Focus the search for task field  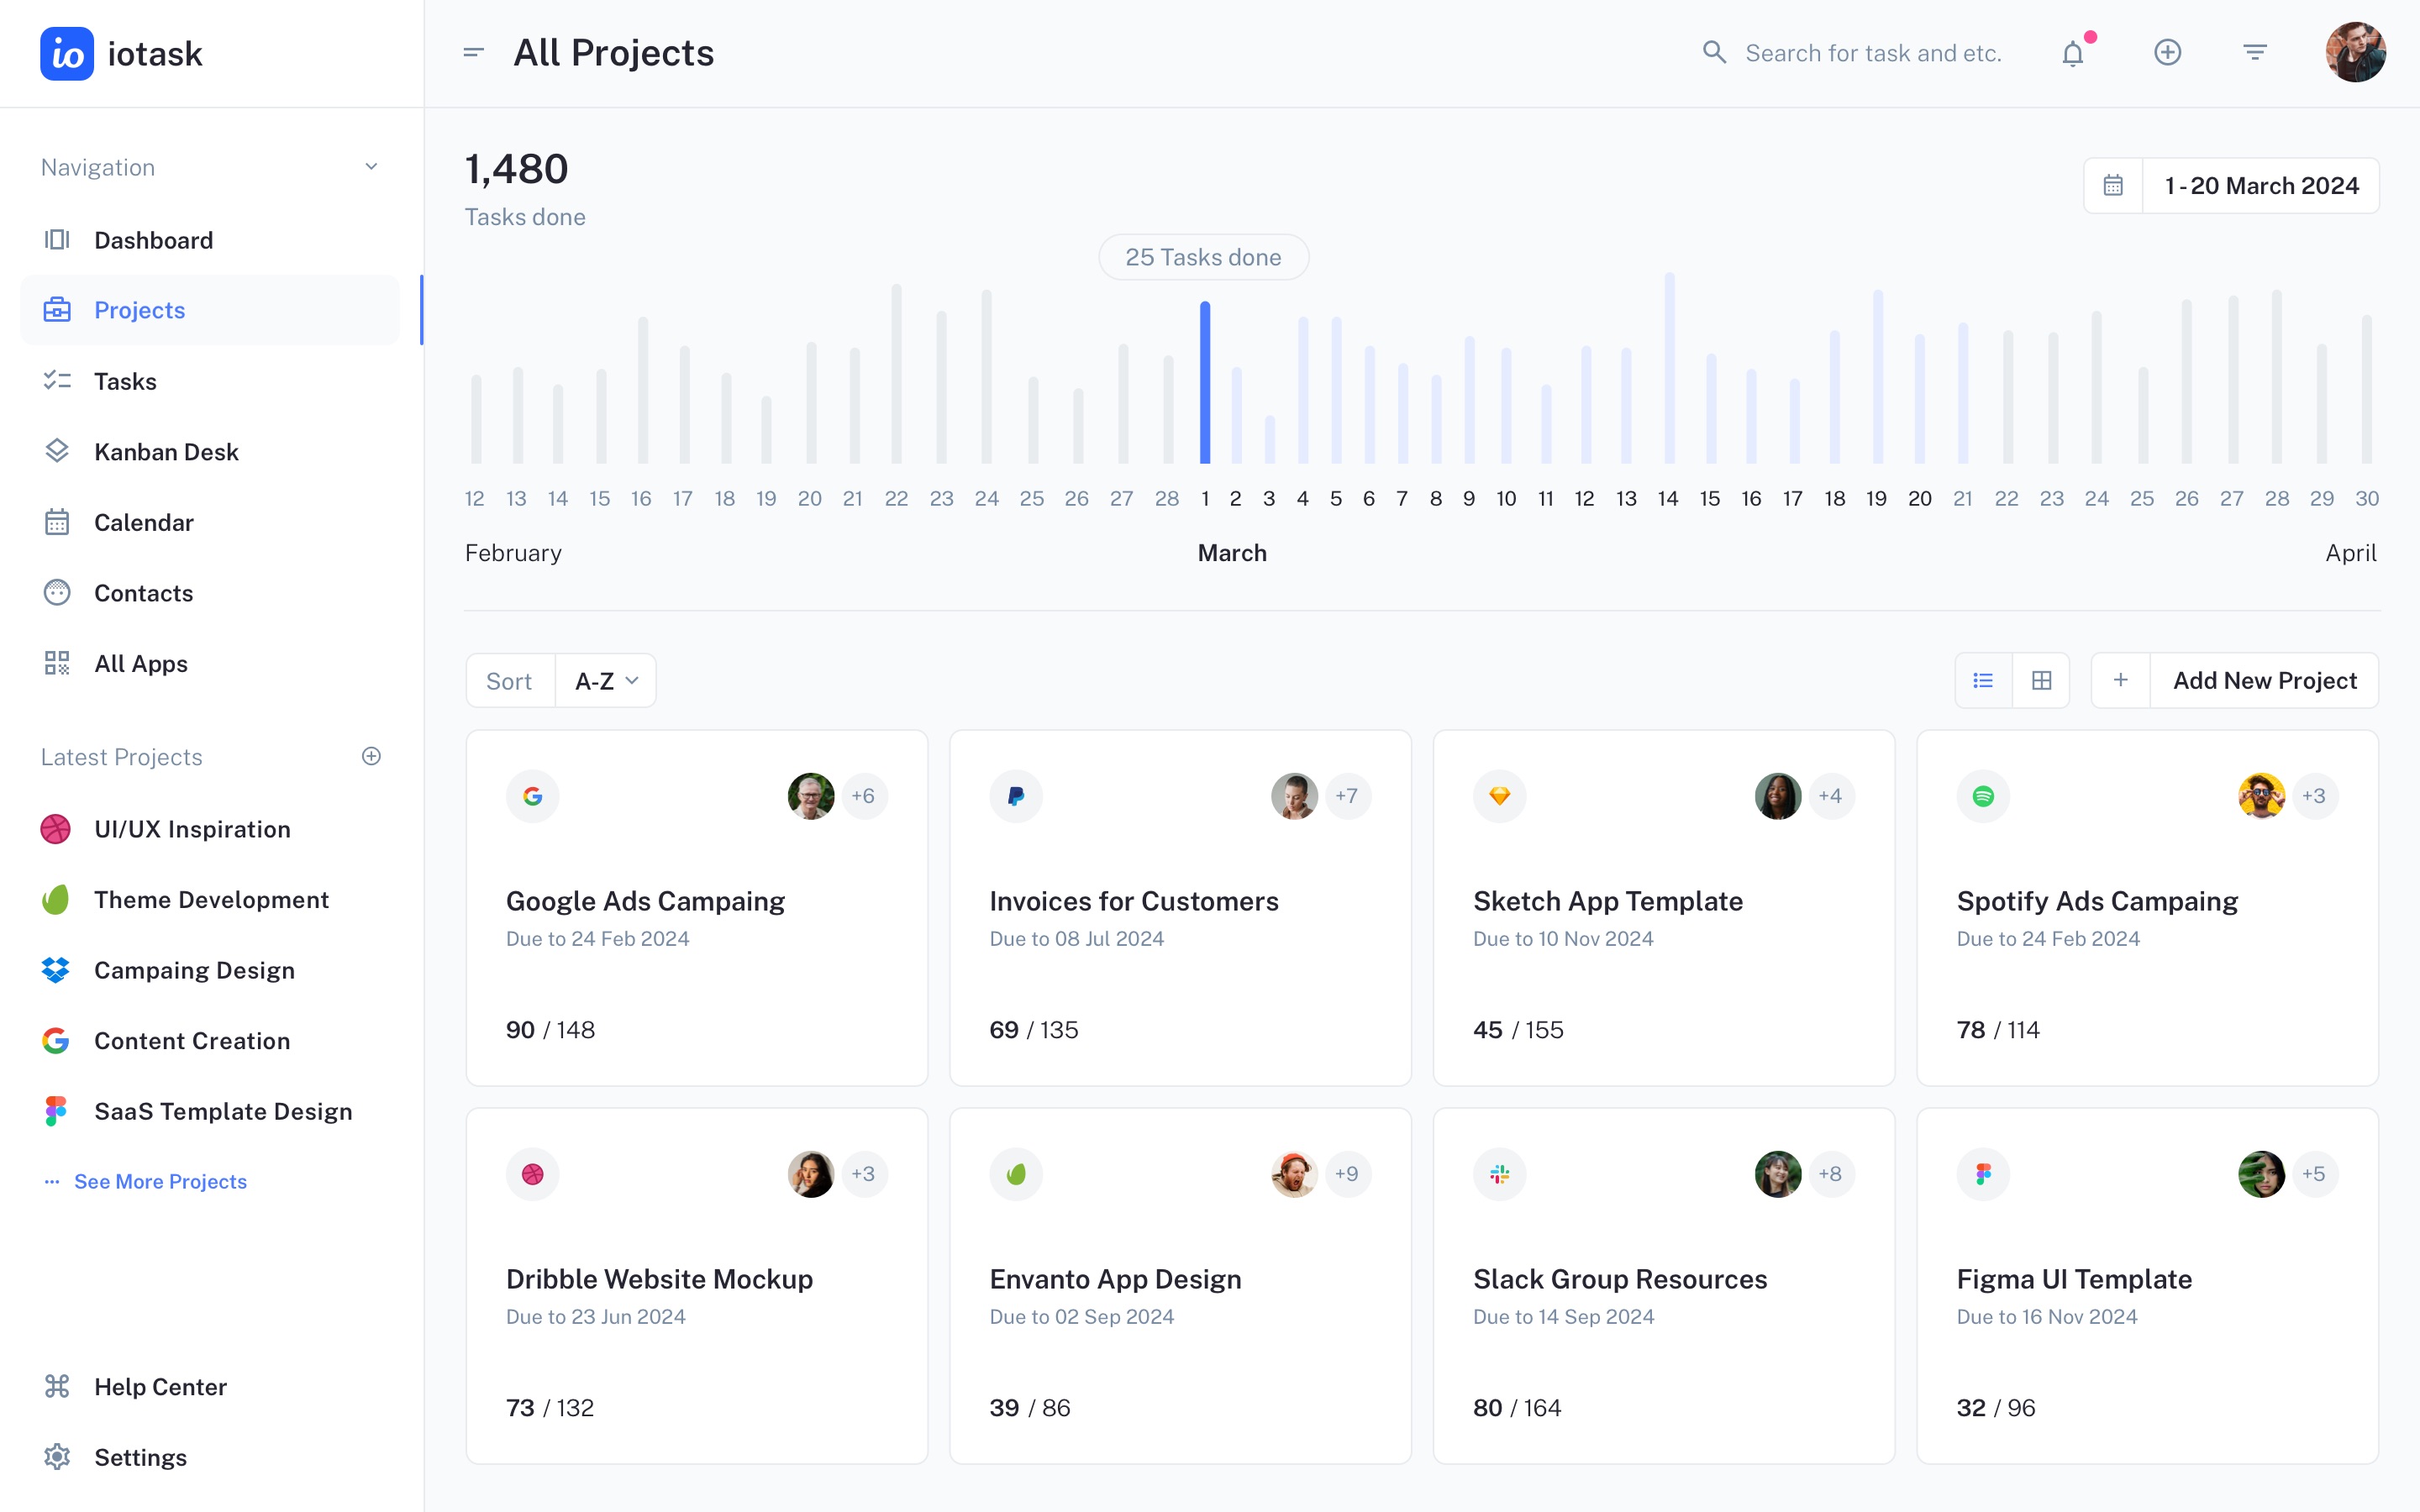pyautogui.click(x=1872, y=53)
